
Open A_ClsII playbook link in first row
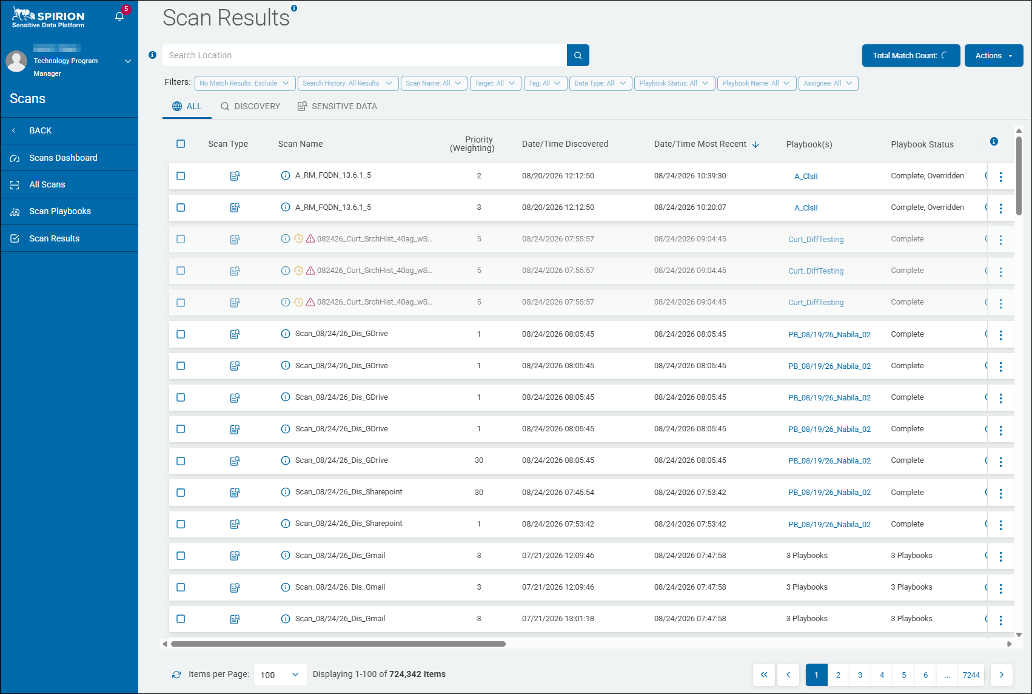806,177
